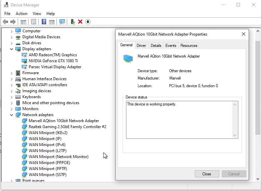Click the IDE ATA/ATAPI controllers icon
Image resolution: width=262 pixels, height=191 pixels.
(x=18, y=85)
